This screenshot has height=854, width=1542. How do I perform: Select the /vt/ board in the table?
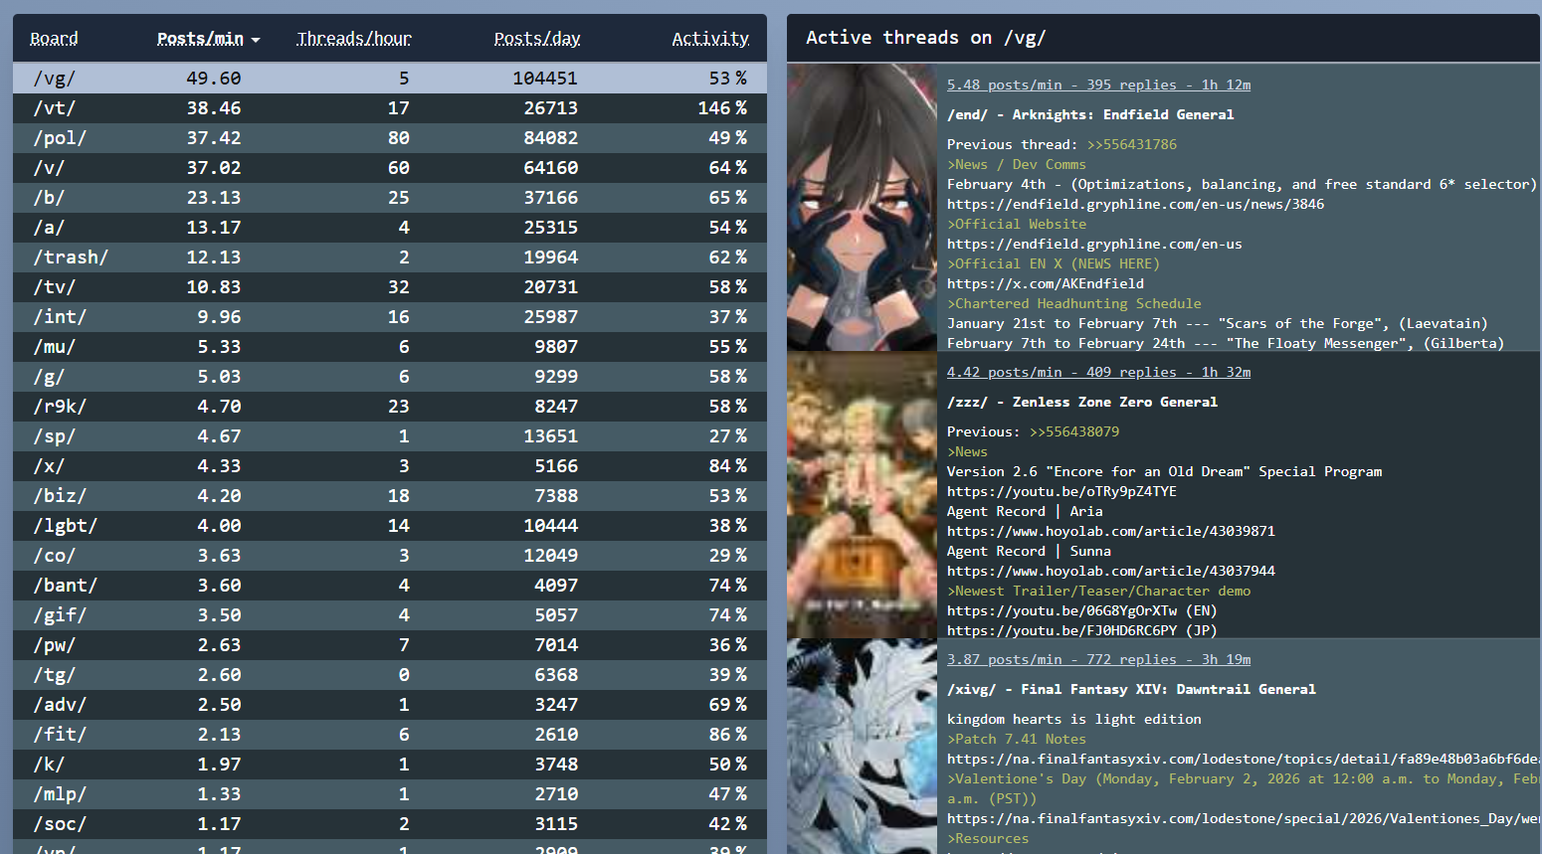390,107
